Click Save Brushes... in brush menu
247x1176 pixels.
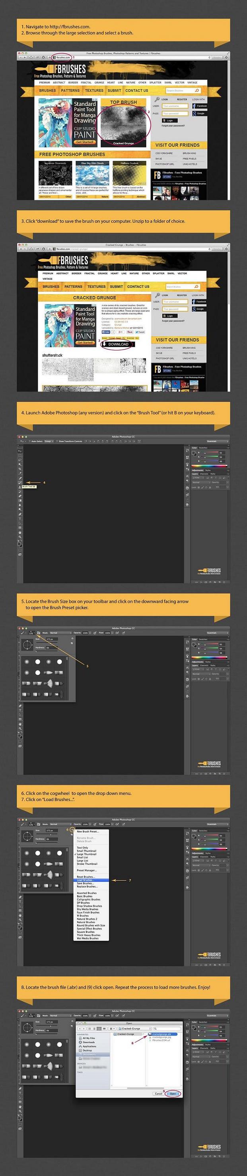click(x=85, y=883)
